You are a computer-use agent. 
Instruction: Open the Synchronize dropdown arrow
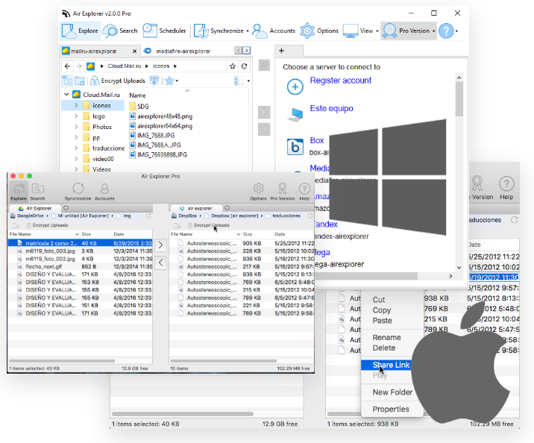(x=248, y=31)
